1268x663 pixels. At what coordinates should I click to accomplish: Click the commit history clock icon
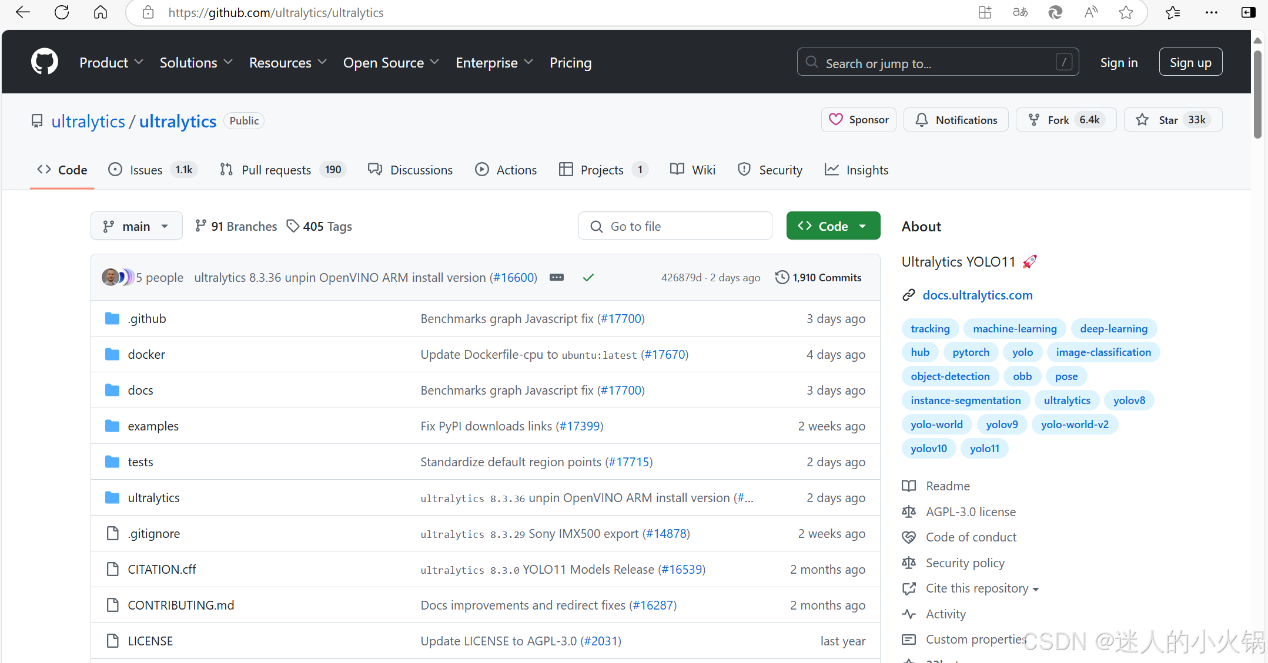[x=782, y=277]
